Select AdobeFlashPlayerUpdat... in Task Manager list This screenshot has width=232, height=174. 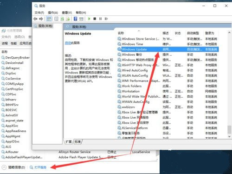24,157
